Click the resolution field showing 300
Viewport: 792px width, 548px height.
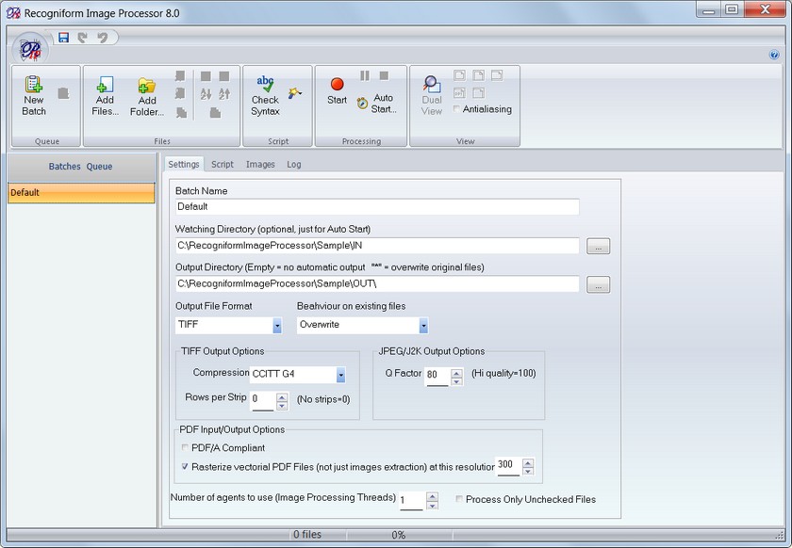point(509,467)
